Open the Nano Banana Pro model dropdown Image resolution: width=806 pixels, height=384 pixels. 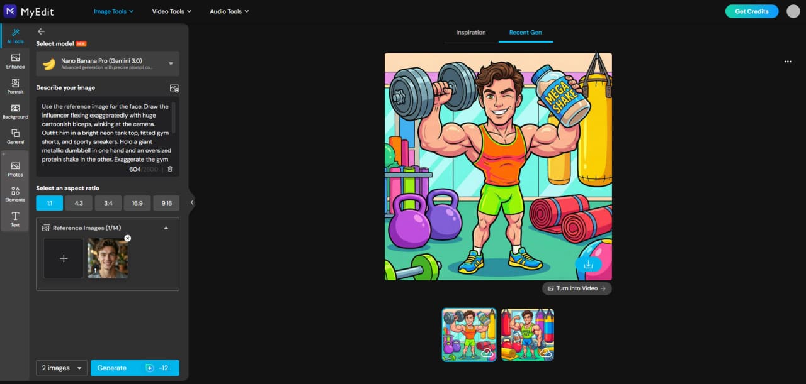108,63
